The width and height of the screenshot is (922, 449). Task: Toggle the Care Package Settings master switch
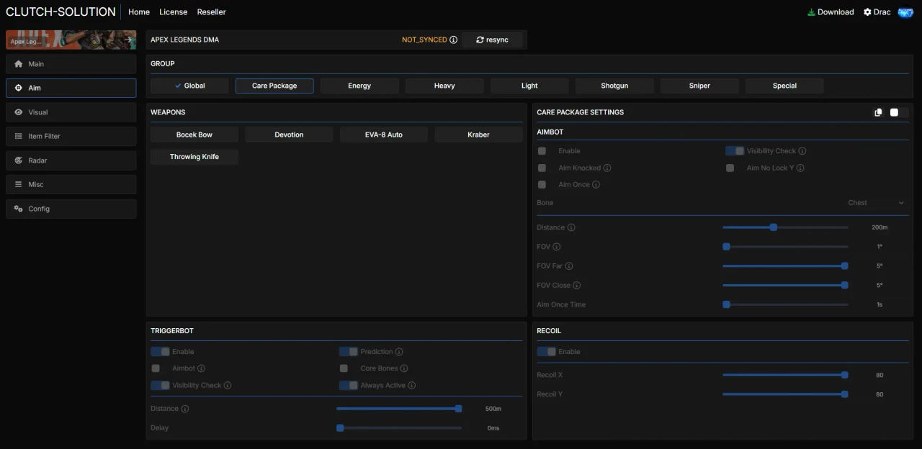tap(899, 112)
